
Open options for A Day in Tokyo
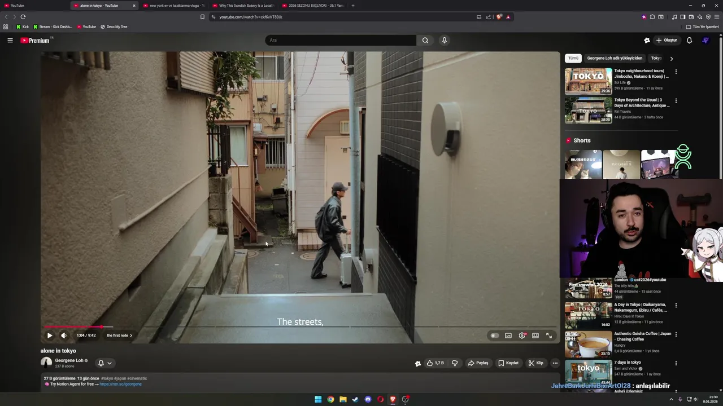pos(676,306)
